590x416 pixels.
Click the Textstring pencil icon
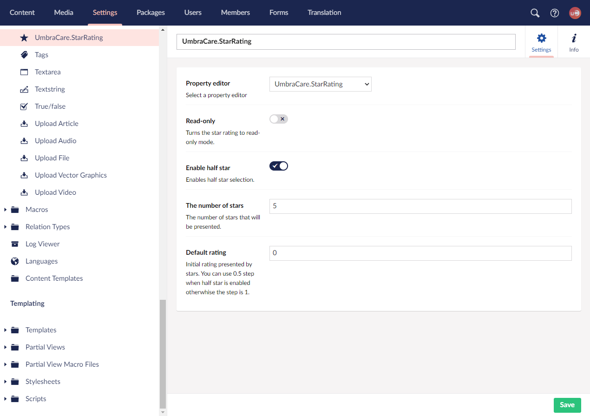point(24,89)
